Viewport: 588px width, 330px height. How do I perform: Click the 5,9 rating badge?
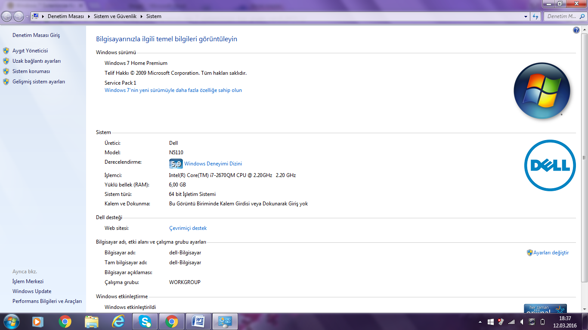click(x=176, y=164)
